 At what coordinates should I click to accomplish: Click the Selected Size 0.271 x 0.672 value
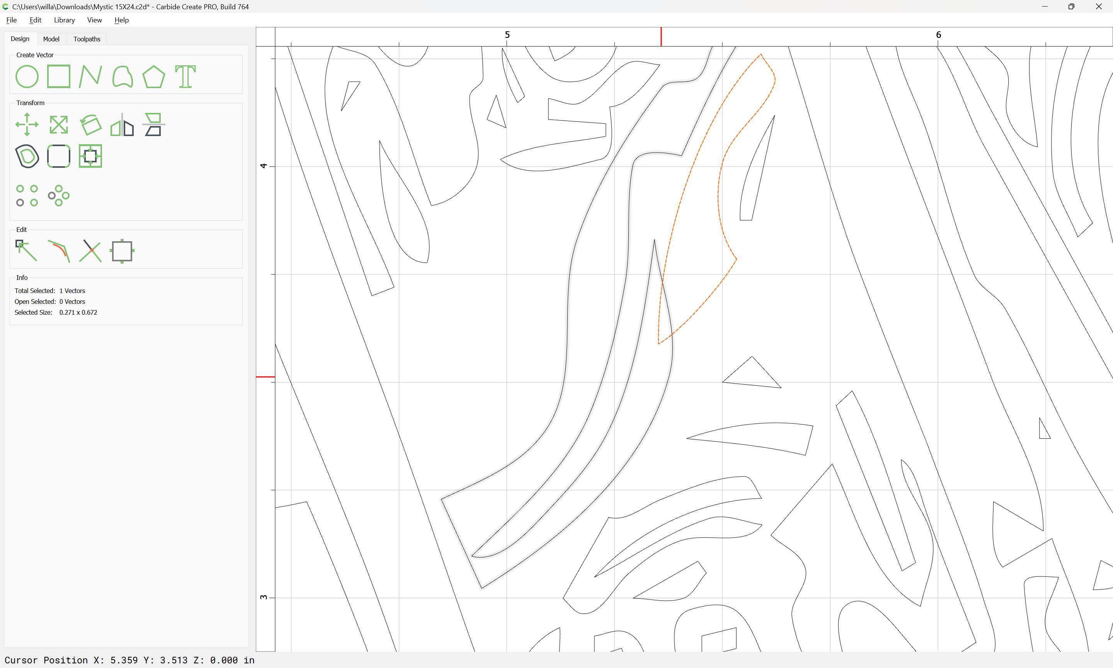point(78,312)
